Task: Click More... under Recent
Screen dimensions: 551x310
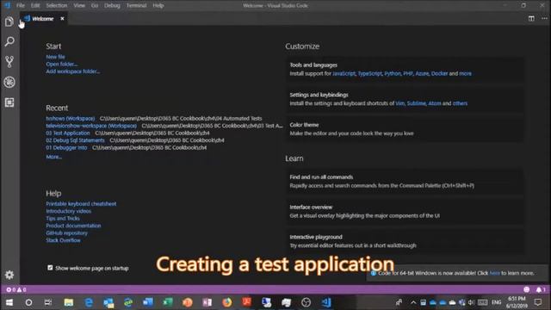Action: (x=53, y=157)
